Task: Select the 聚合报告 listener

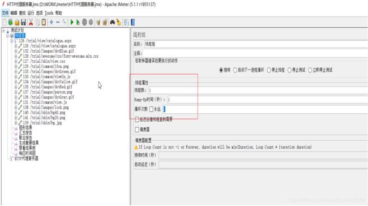Action: [25, 138]
